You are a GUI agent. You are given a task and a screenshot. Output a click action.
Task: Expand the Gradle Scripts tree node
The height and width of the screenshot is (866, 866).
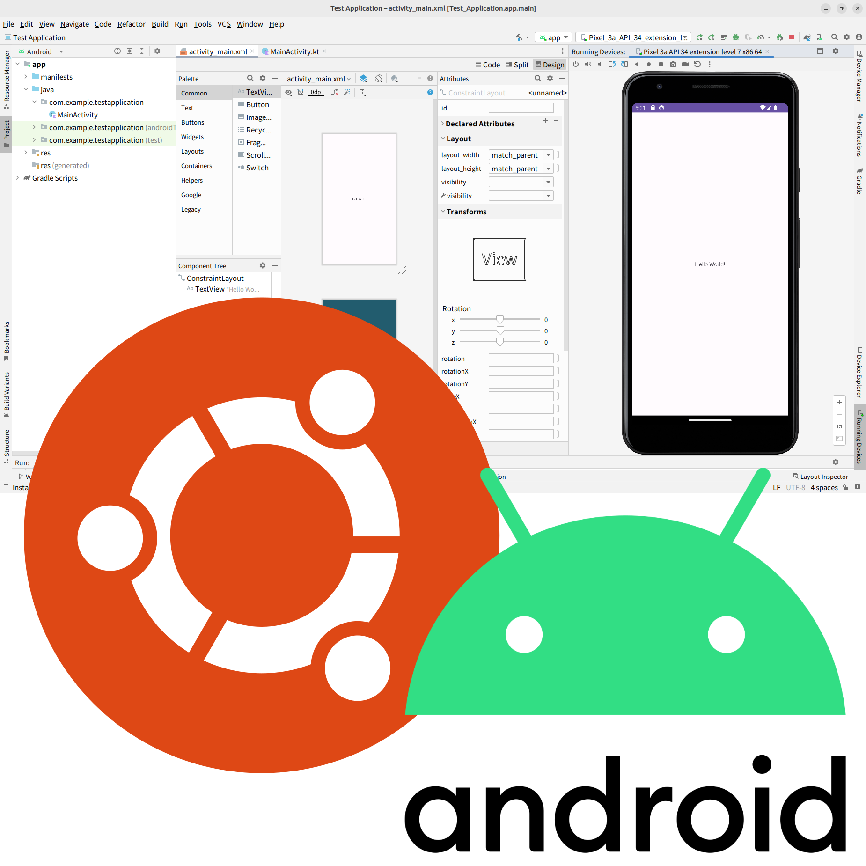[x=18, y=178]
